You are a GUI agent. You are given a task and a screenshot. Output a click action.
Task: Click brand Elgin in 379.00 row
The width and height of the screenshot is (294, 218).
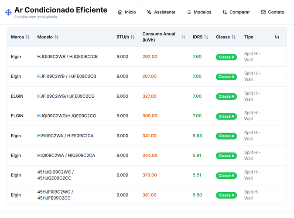[x=16, y=175]
